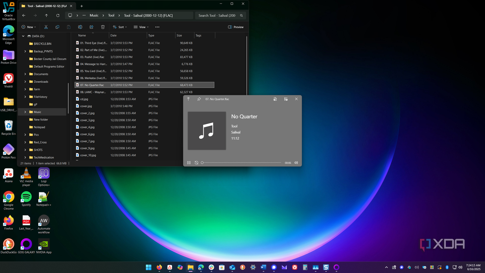Screen dimensions: 485x273
Task: Click the Tool breadcrumb in the address bar
Action: point(111,16)
